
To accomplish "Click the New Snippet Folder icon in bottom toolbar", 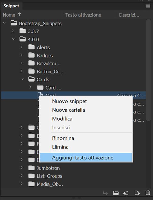I will (x=116, y=193).
